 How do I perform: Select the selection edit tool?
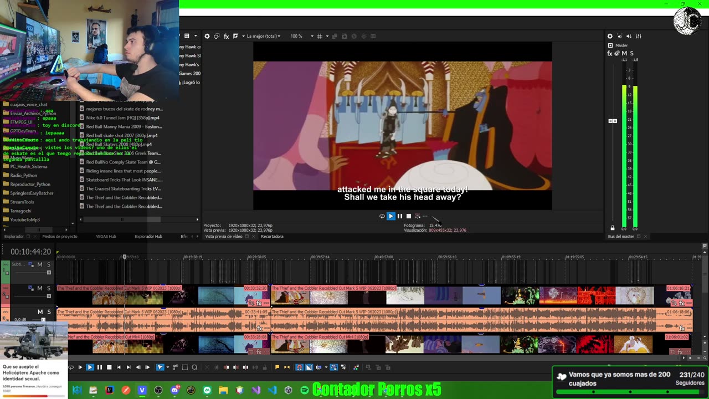tap(185, 367)
